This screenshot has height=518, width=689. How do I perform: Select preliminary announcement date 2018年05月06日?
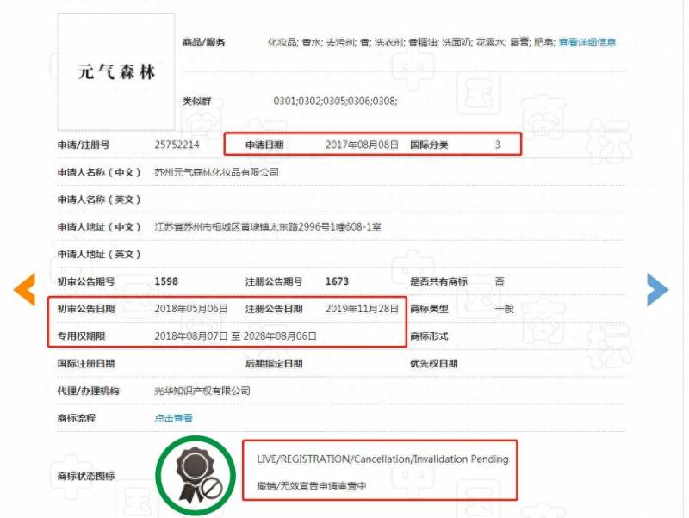[191, 309]
